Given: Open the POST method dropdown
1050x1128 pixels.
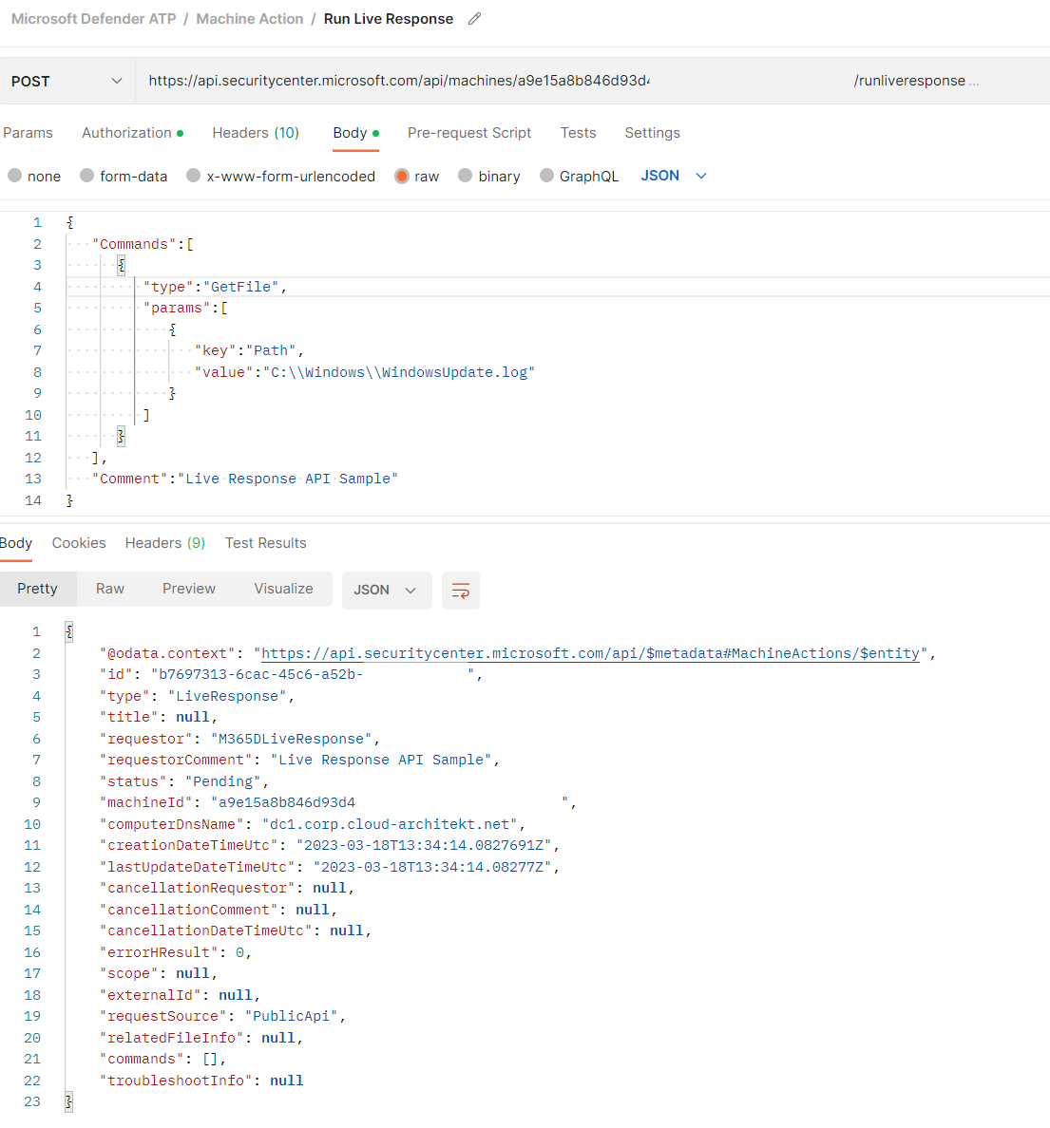Looking at the screenshot, I should tap(67, 82).
